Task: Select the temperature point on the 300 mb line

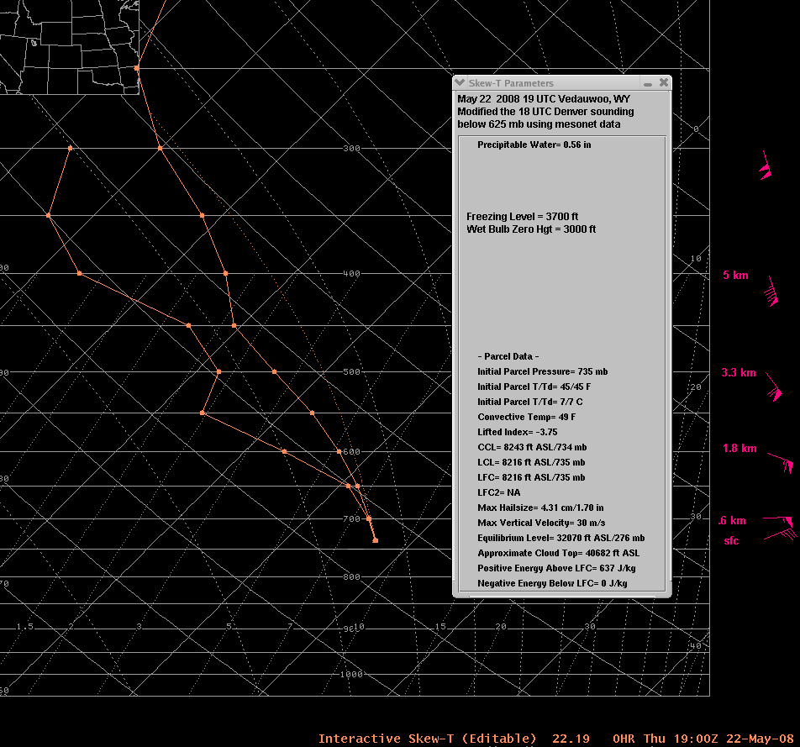Action: pos(161,149)
